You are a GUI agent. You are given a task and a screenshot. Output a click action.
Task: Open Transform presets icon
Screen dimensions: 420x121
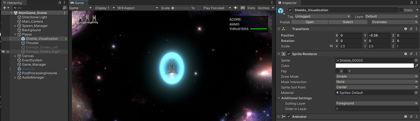[x=411, y=29]
